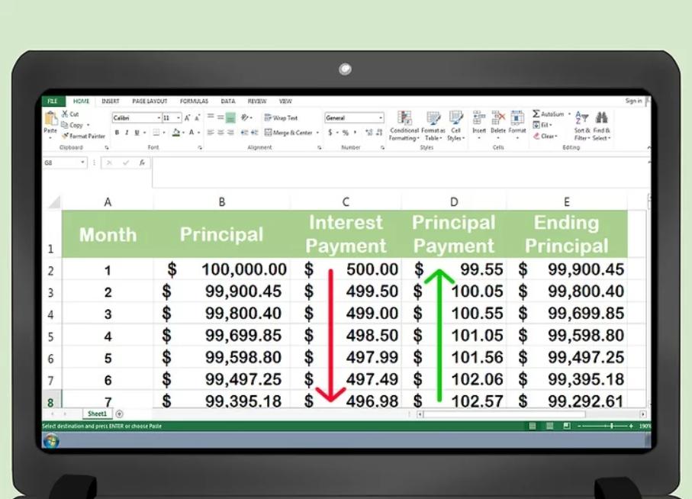The image size is (692, 499).
Task: Expand the AutoSum dropdown arrow
Action: (569, 114)
